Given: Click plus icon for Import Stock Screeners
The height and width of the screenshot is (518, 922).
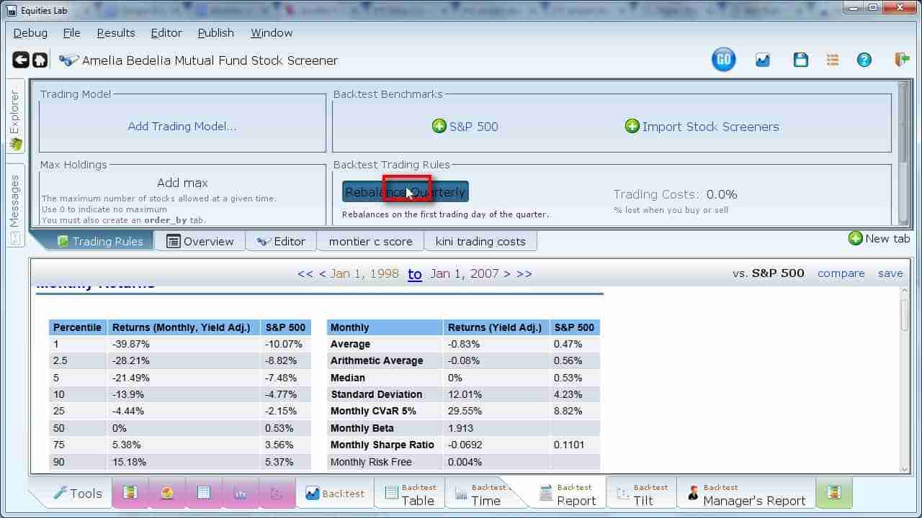Looking at the screenshot, I should (x=632, y=127).
